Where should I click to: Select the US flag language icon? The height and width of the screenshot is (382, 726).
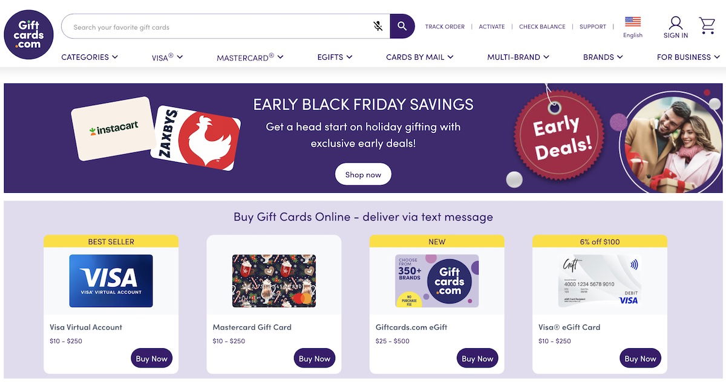[x=633, y=22]
